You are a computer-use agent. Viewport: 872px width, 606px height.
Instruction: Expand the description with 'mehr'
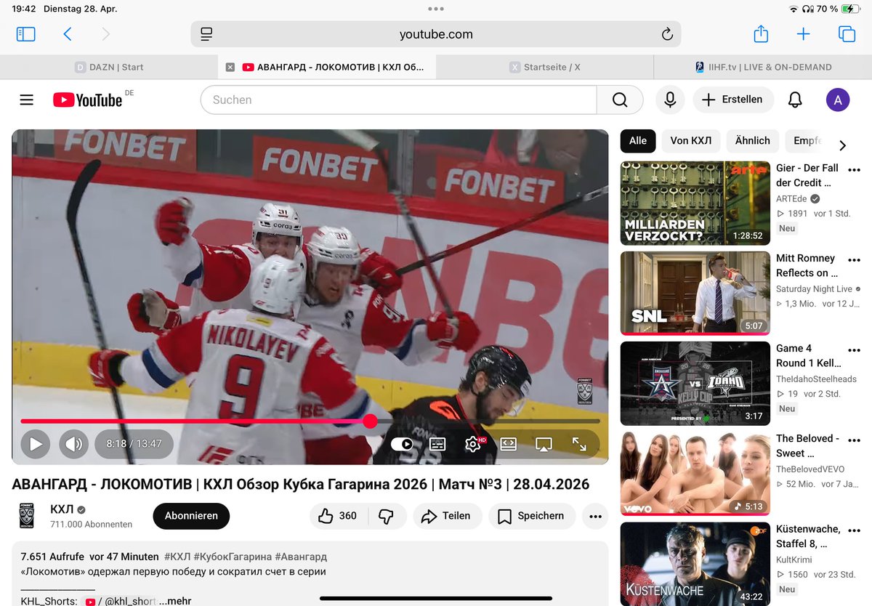pos(174,600)
